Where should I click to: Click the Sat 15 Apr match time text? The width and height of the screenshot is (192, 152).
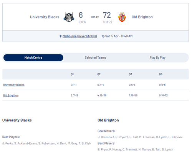coord(119,36)
